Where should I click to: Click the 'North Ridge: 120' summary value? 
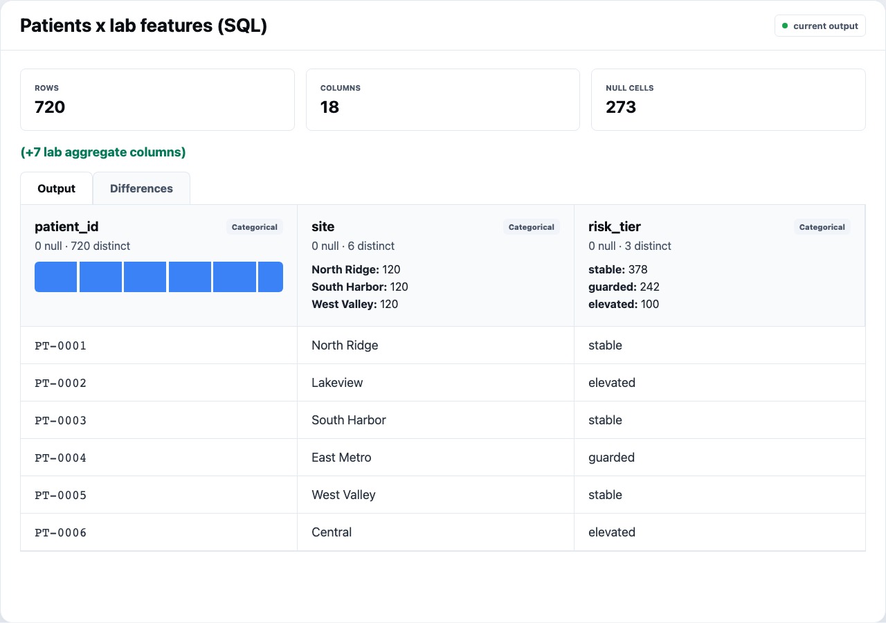[356, 269]
